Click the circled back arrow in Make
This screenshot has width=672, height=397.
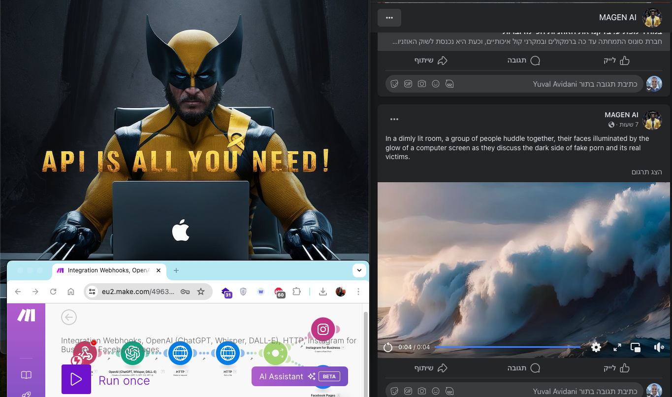(69, 317)
